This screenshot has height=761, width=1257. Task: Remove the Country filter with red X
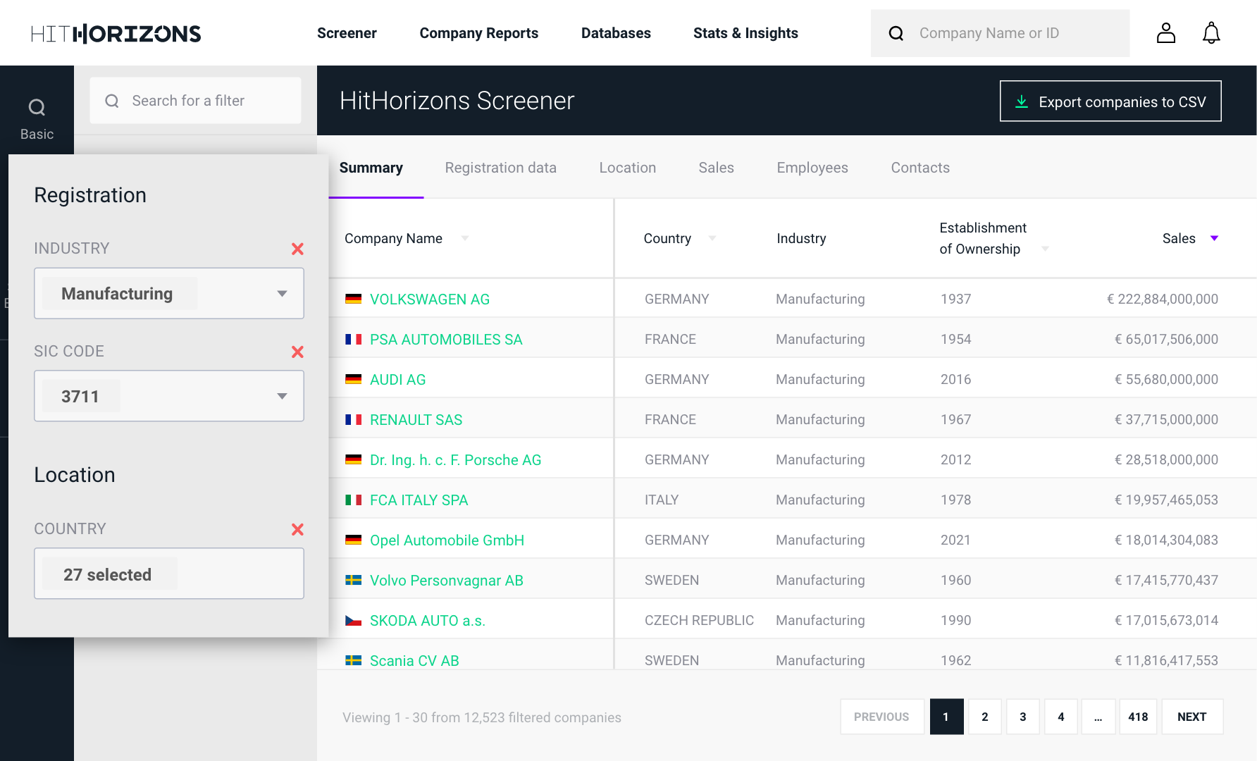pos(297,529)
